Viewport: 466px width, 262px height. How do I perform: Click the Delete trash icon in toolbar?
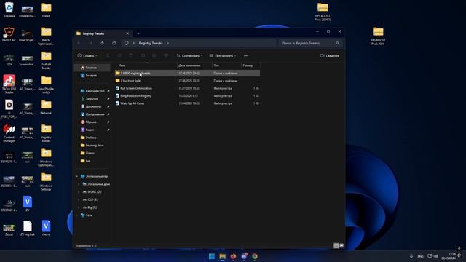tap(166, 55)
